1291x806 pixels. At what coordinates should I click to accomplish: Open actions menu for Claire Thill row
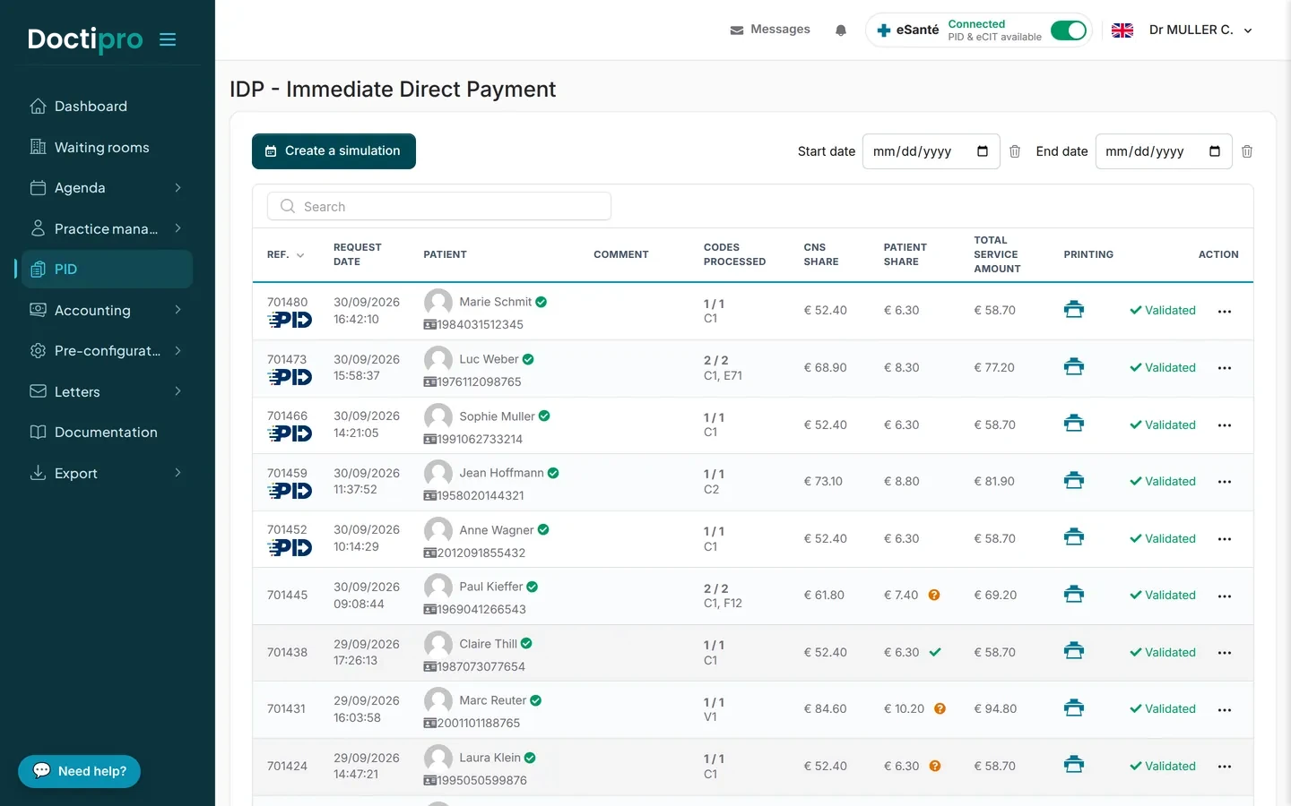coord(1225,653)
